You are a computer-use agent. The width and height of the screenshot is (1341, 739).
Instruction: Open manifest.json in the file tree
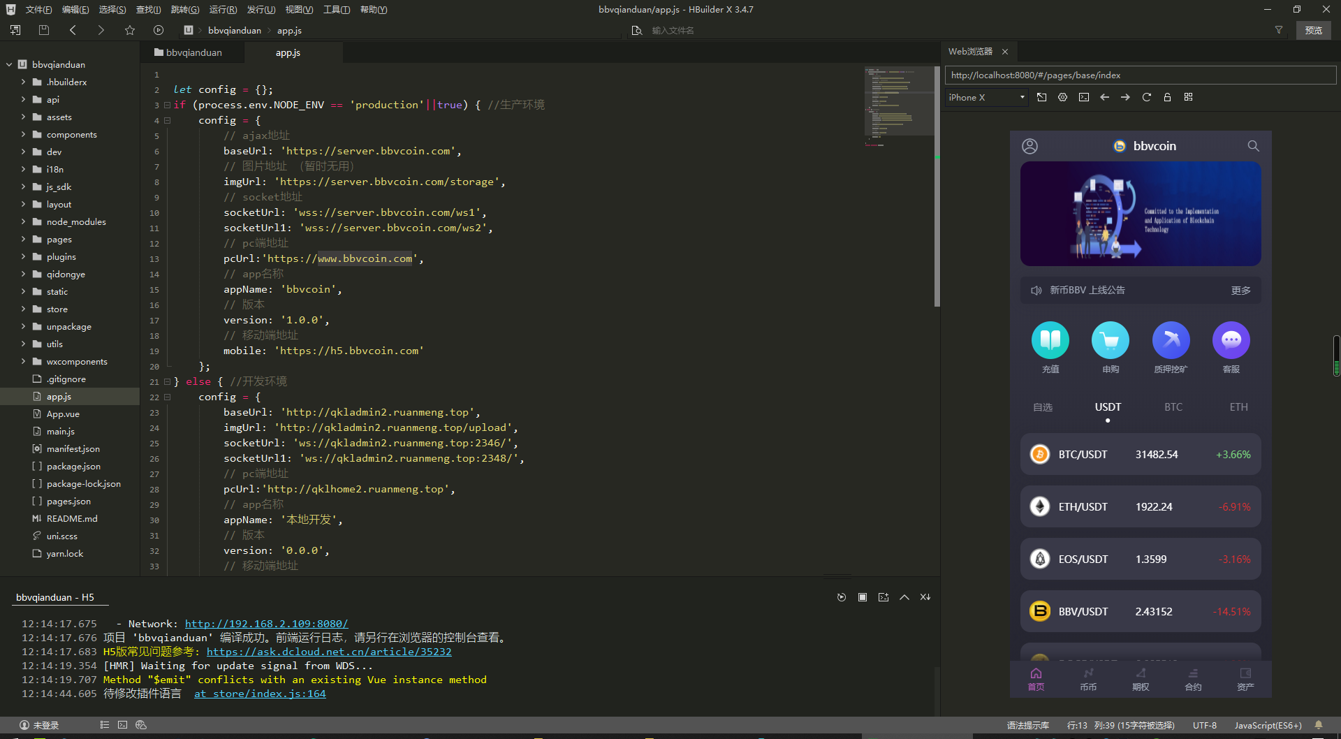coord(73,448)
